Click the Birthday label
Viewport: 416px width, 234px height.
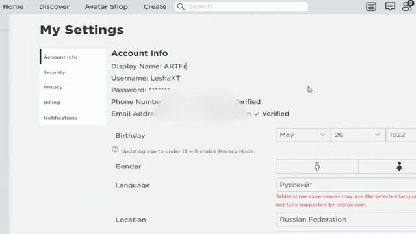[130, 136]
